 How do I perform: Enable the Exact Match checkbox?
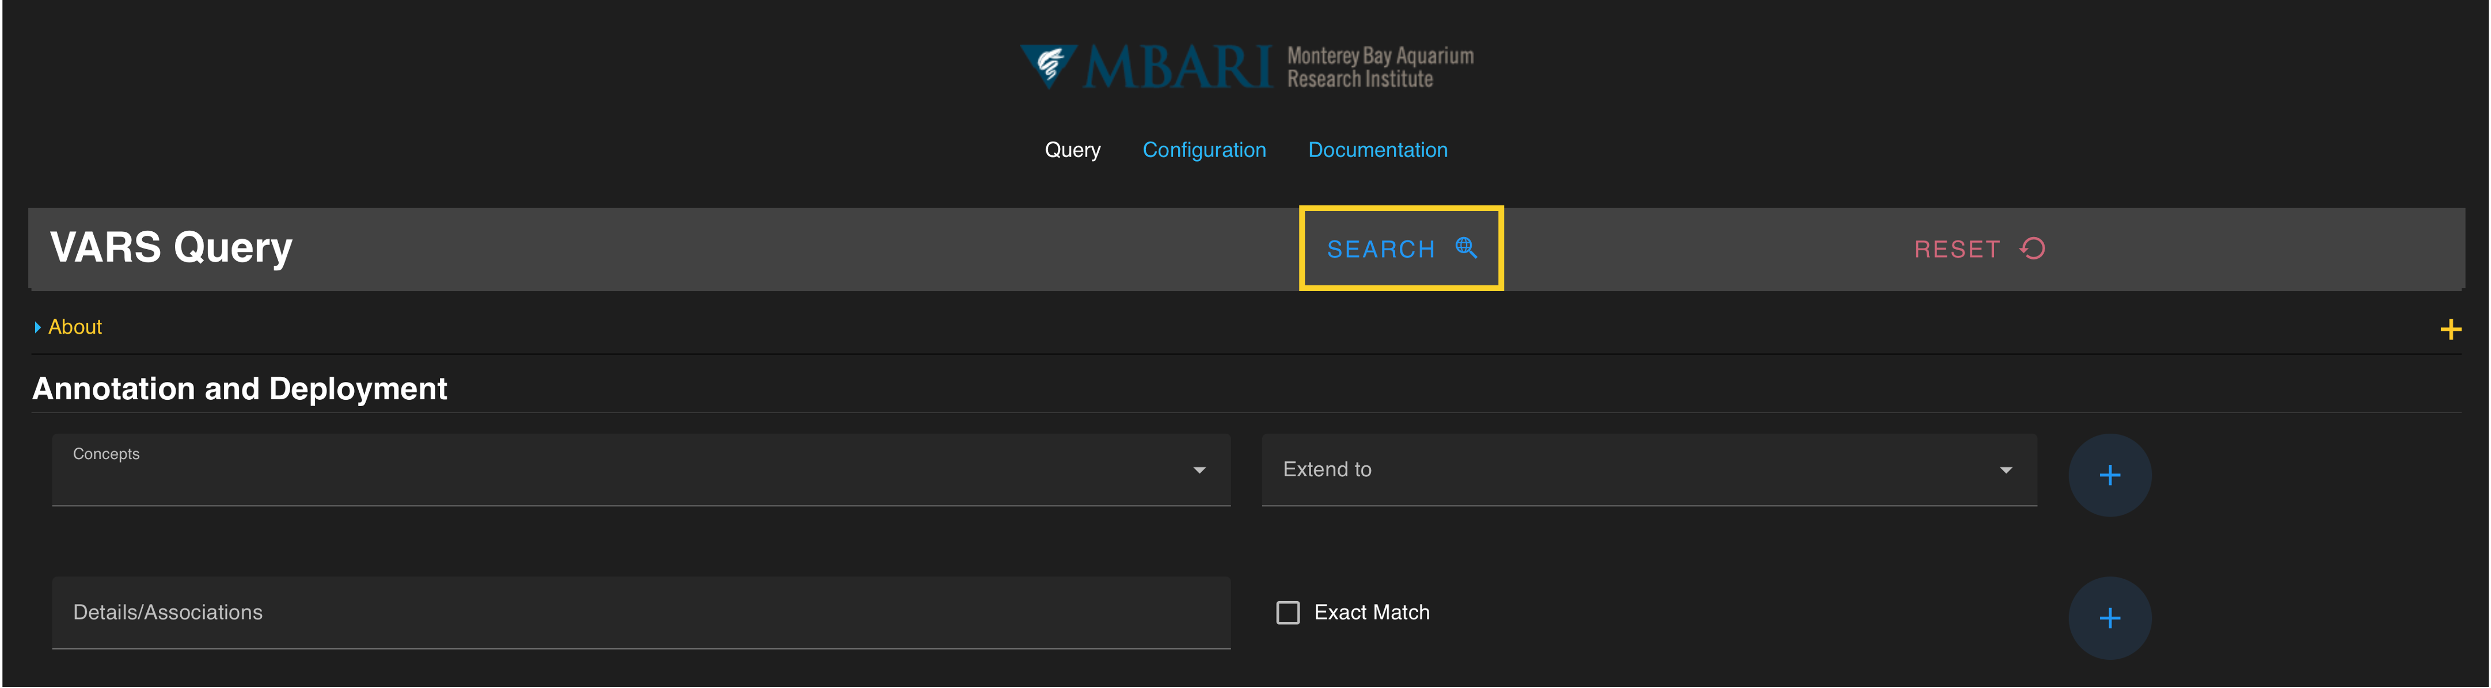click(x=1287, y=613)
